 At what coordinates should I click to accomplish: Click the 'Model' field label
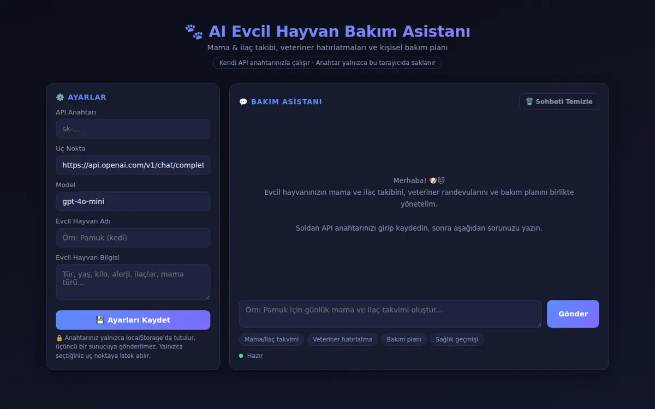click(x=65, y=185)
